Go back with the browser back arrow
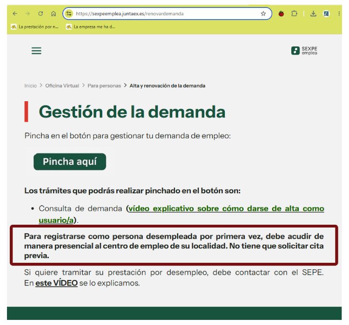The image size is (349, 325). click(x=15, y=13)
